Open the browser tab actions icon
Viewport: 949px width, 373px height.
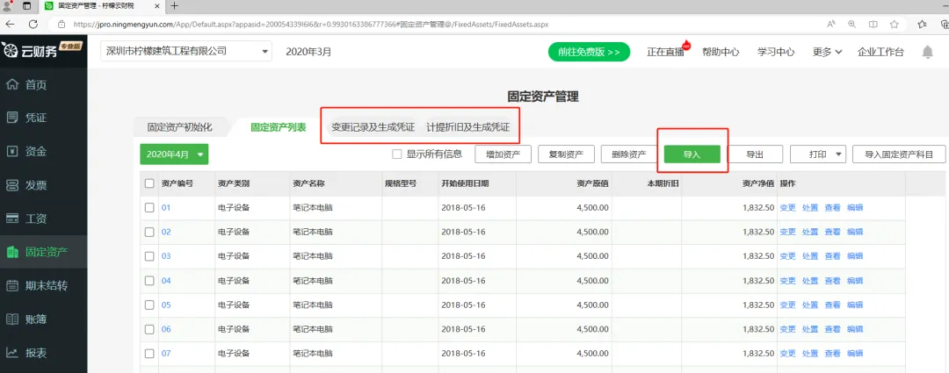(x=26, y=6)
